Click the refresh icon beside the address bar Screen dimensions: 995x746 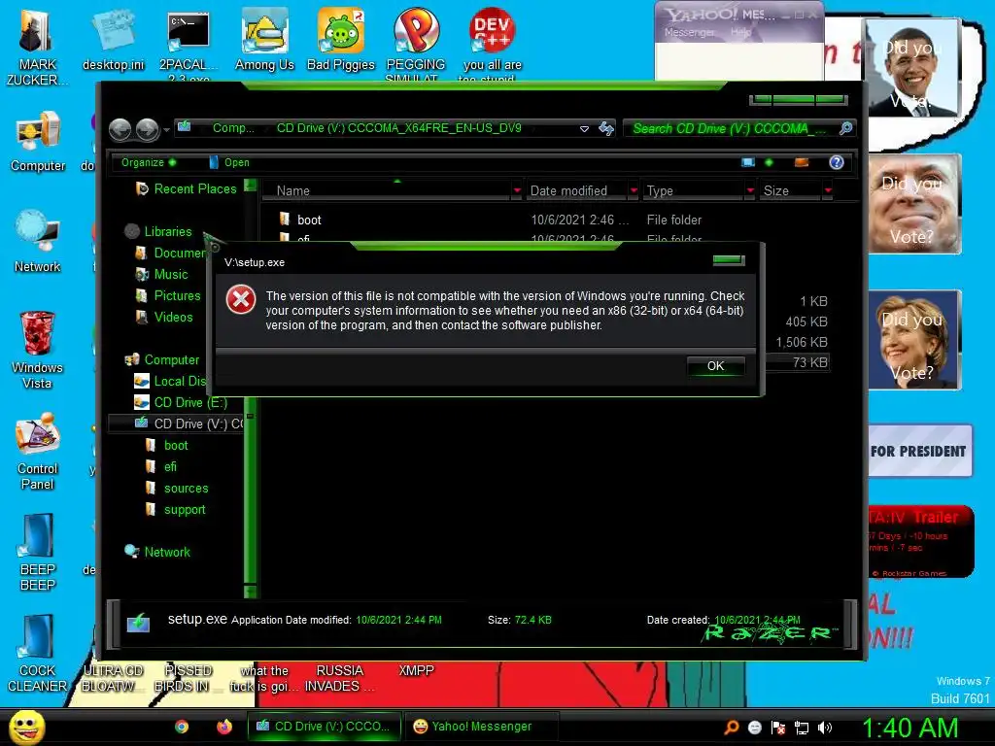(606, 129)
